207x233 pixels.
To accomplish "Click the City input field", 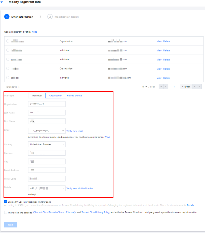I will [47, 161].
